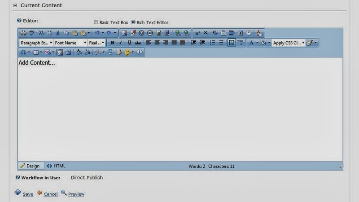Image resolution: width=359 pixels, height=202 pixels.
Task: Collapse the Current Content section
Action: coord(15,5)
